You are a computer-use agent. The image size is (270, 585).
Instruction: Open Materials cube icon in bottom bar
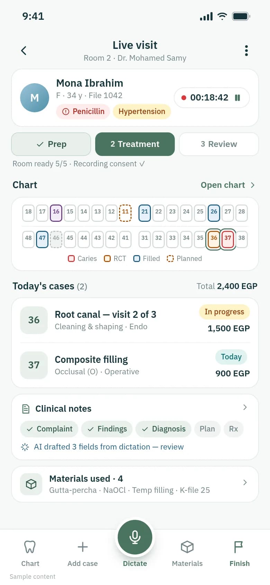tap(187, 547)
